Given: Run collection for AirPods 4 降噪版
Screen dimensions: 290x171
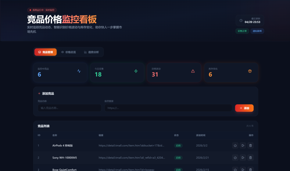Looking at the screenshot, I should point(243,146).
